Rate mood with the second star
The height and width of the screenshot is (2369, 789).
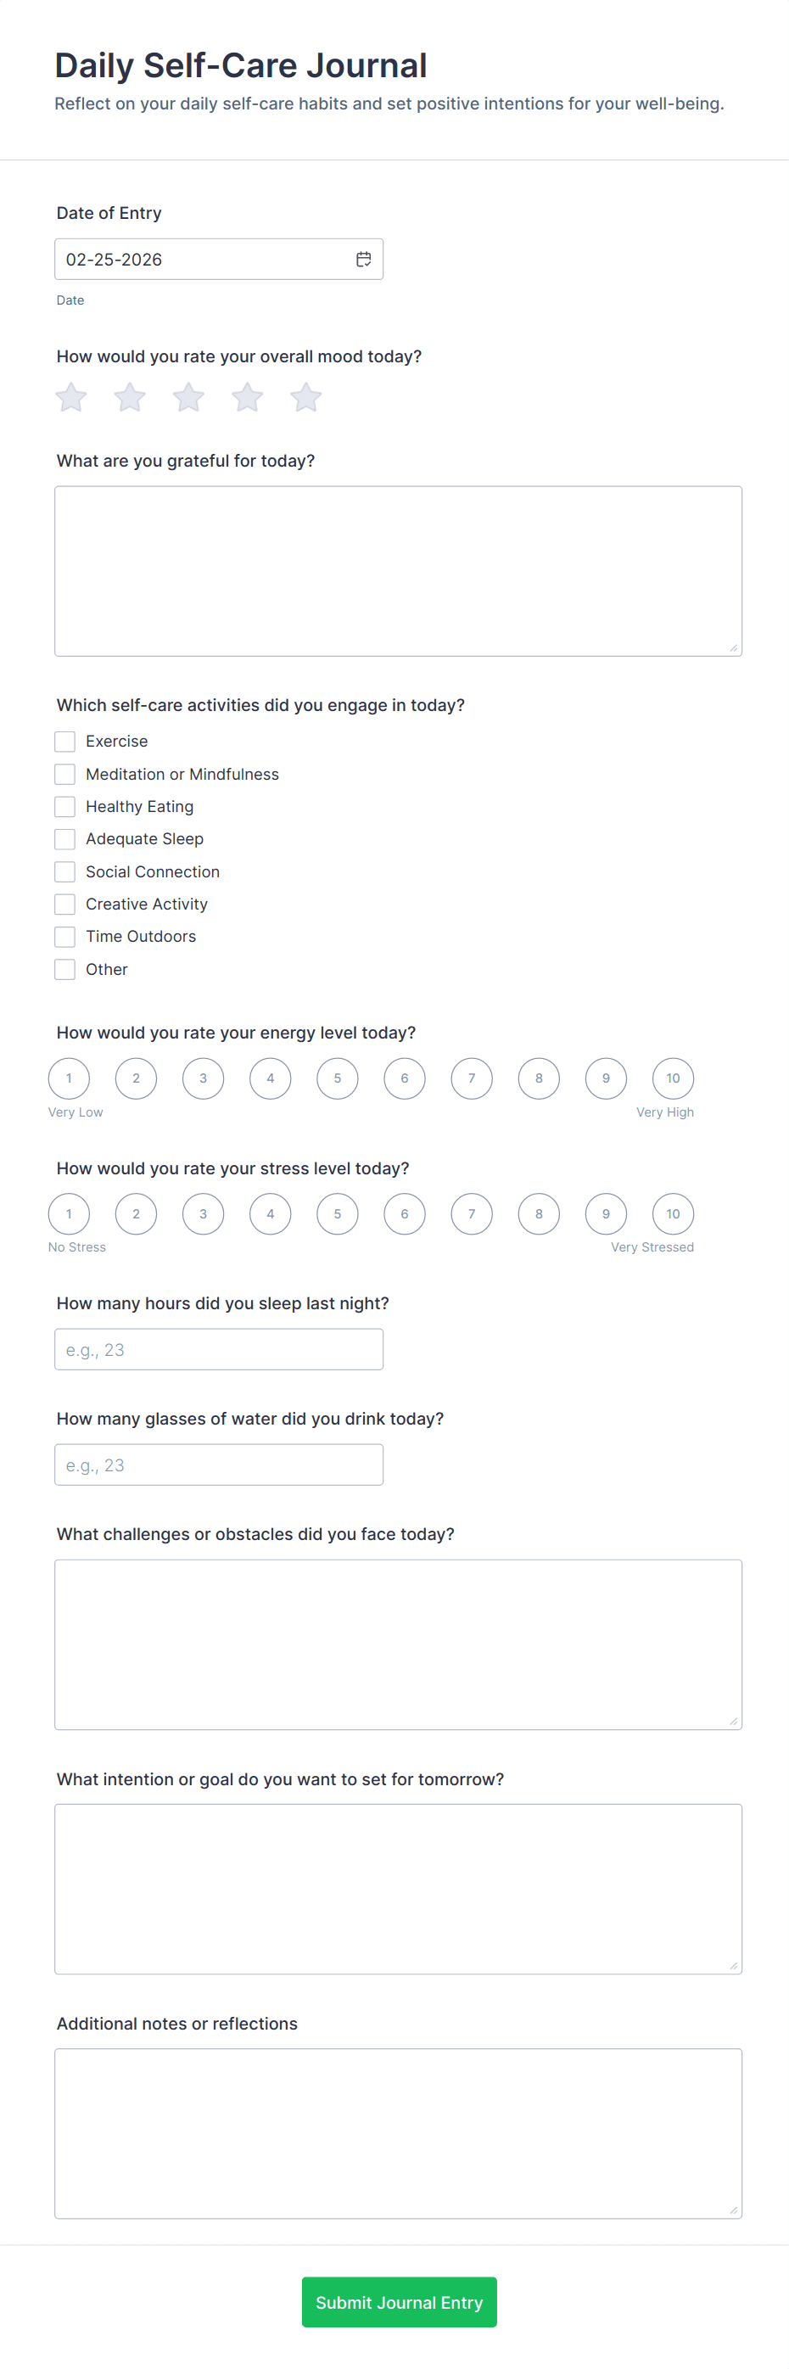(x=130, y=397)
